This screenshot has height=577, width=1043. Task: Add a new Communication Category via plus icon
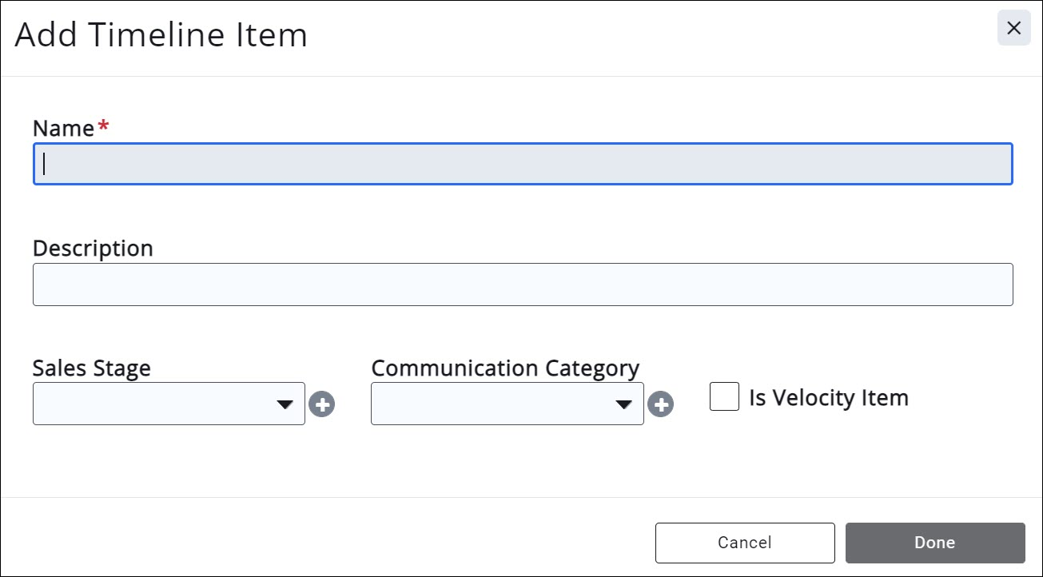(x=660, y=405)
